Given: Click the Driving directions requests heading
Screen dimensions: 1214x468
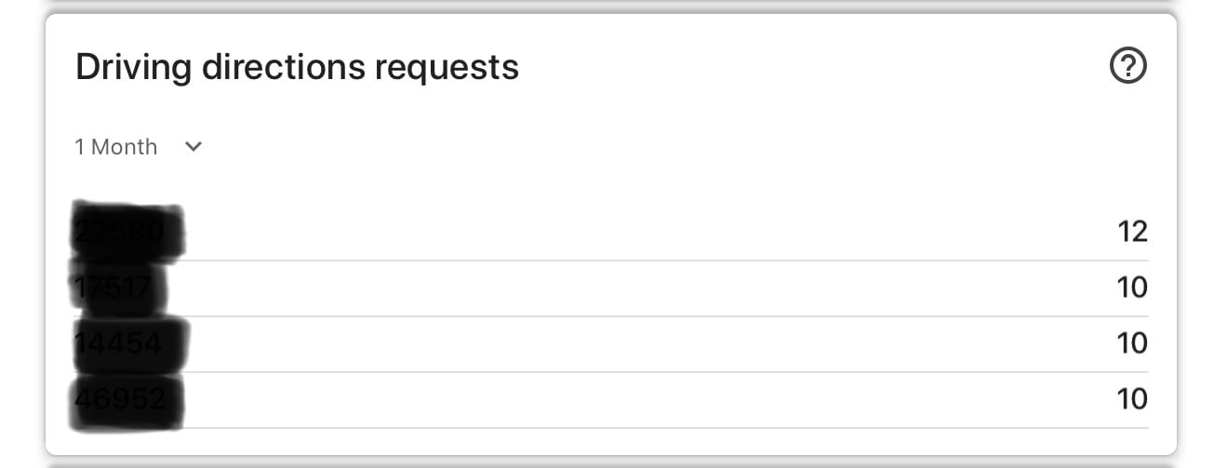Looking at the screenshot, I should click(x=297, y=67).
